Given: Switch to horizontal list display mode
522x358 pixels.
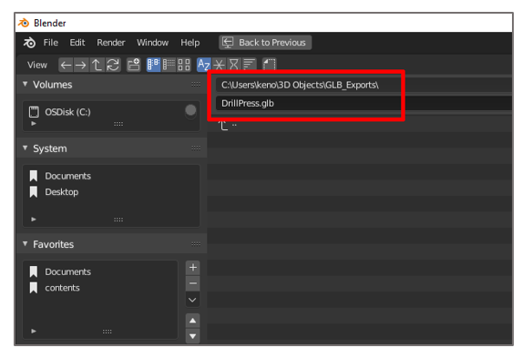Looking at the screenshot, I should pyautogui.click(x=169, y=65).
